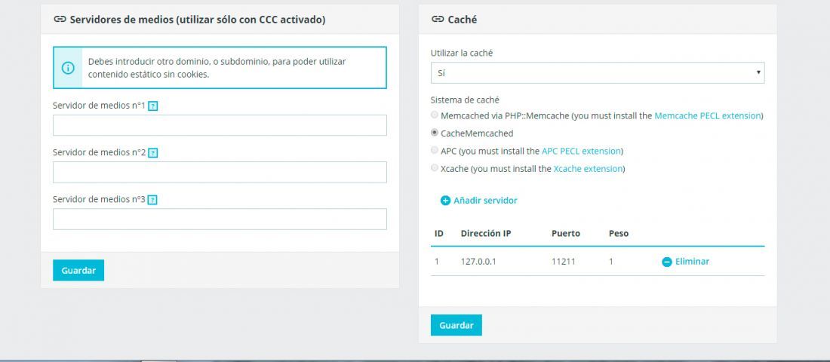Click Guardar in Servidores de medios panel
830x362 pixels.
78,271
